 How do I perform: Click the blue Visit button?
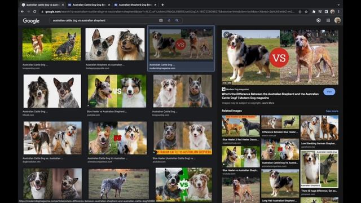pyautogui.click(x=329, y=91)
